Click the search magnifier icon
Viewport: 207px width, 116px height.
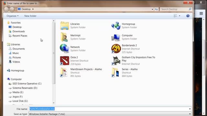(x=190, y=9)
